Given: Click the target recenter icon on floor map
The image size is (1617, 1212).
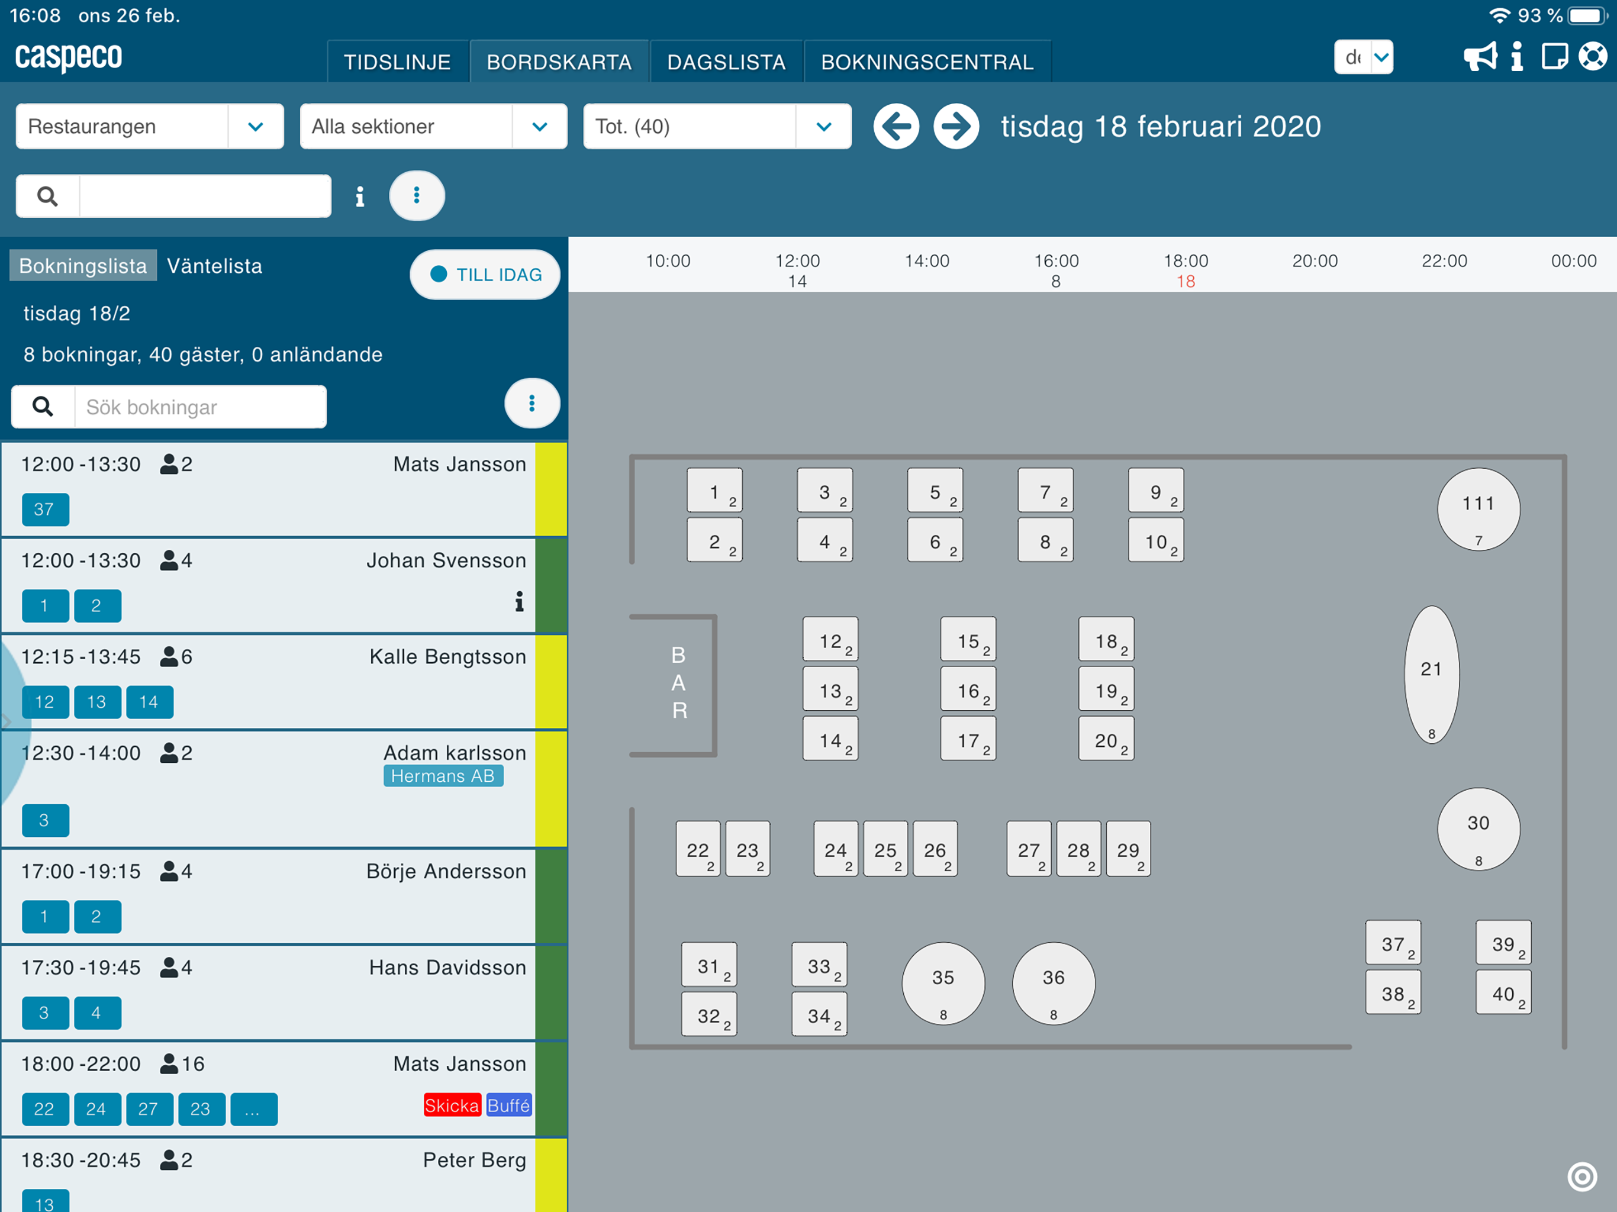Looking at the screenshot, I should coord(1582,1177).
